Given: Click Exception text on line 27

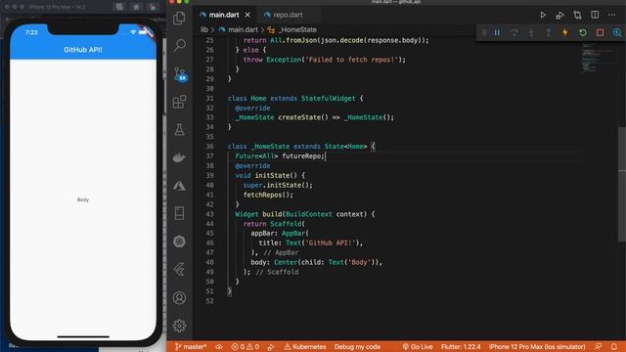Looking at the screenshot, I should point(284,60).
